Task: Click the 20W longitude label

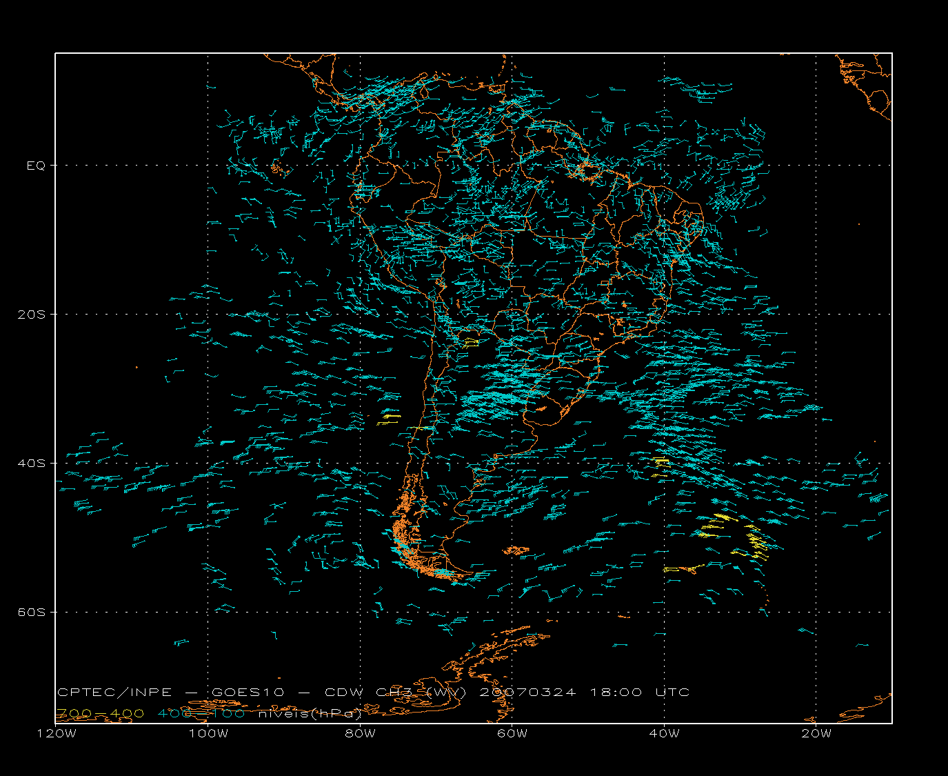Action: coord(816,733)
